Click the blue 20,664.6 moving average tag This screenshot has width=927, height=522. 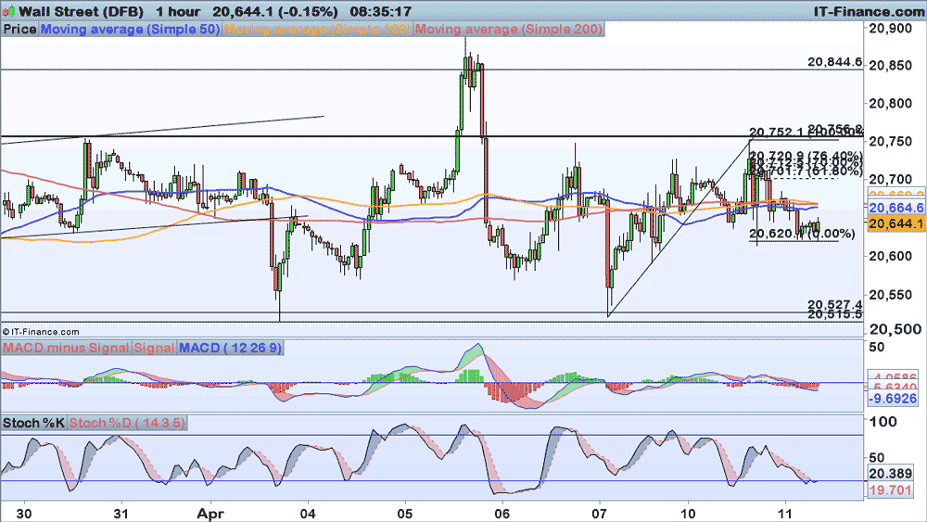tap(896, 208)
